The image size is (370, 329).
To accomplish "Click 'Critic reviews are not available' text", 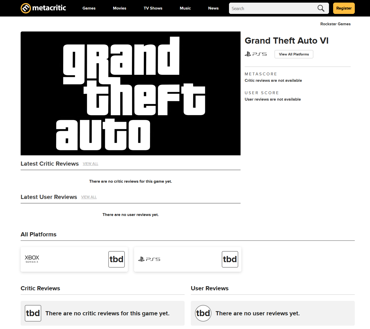I will [x=273, y=81].
